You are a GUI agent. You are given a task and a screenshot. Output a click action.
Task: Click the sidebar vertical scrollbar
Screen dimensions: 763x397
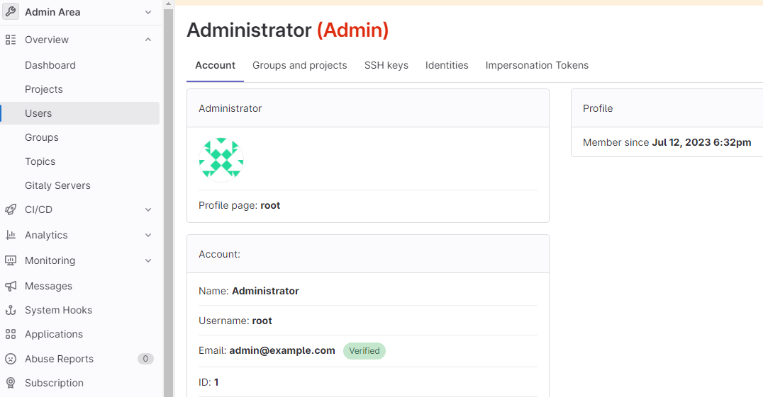click(168, 204)
